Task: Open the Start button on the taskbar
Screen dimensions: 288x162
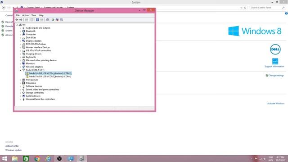Action: tap(4, 158)
